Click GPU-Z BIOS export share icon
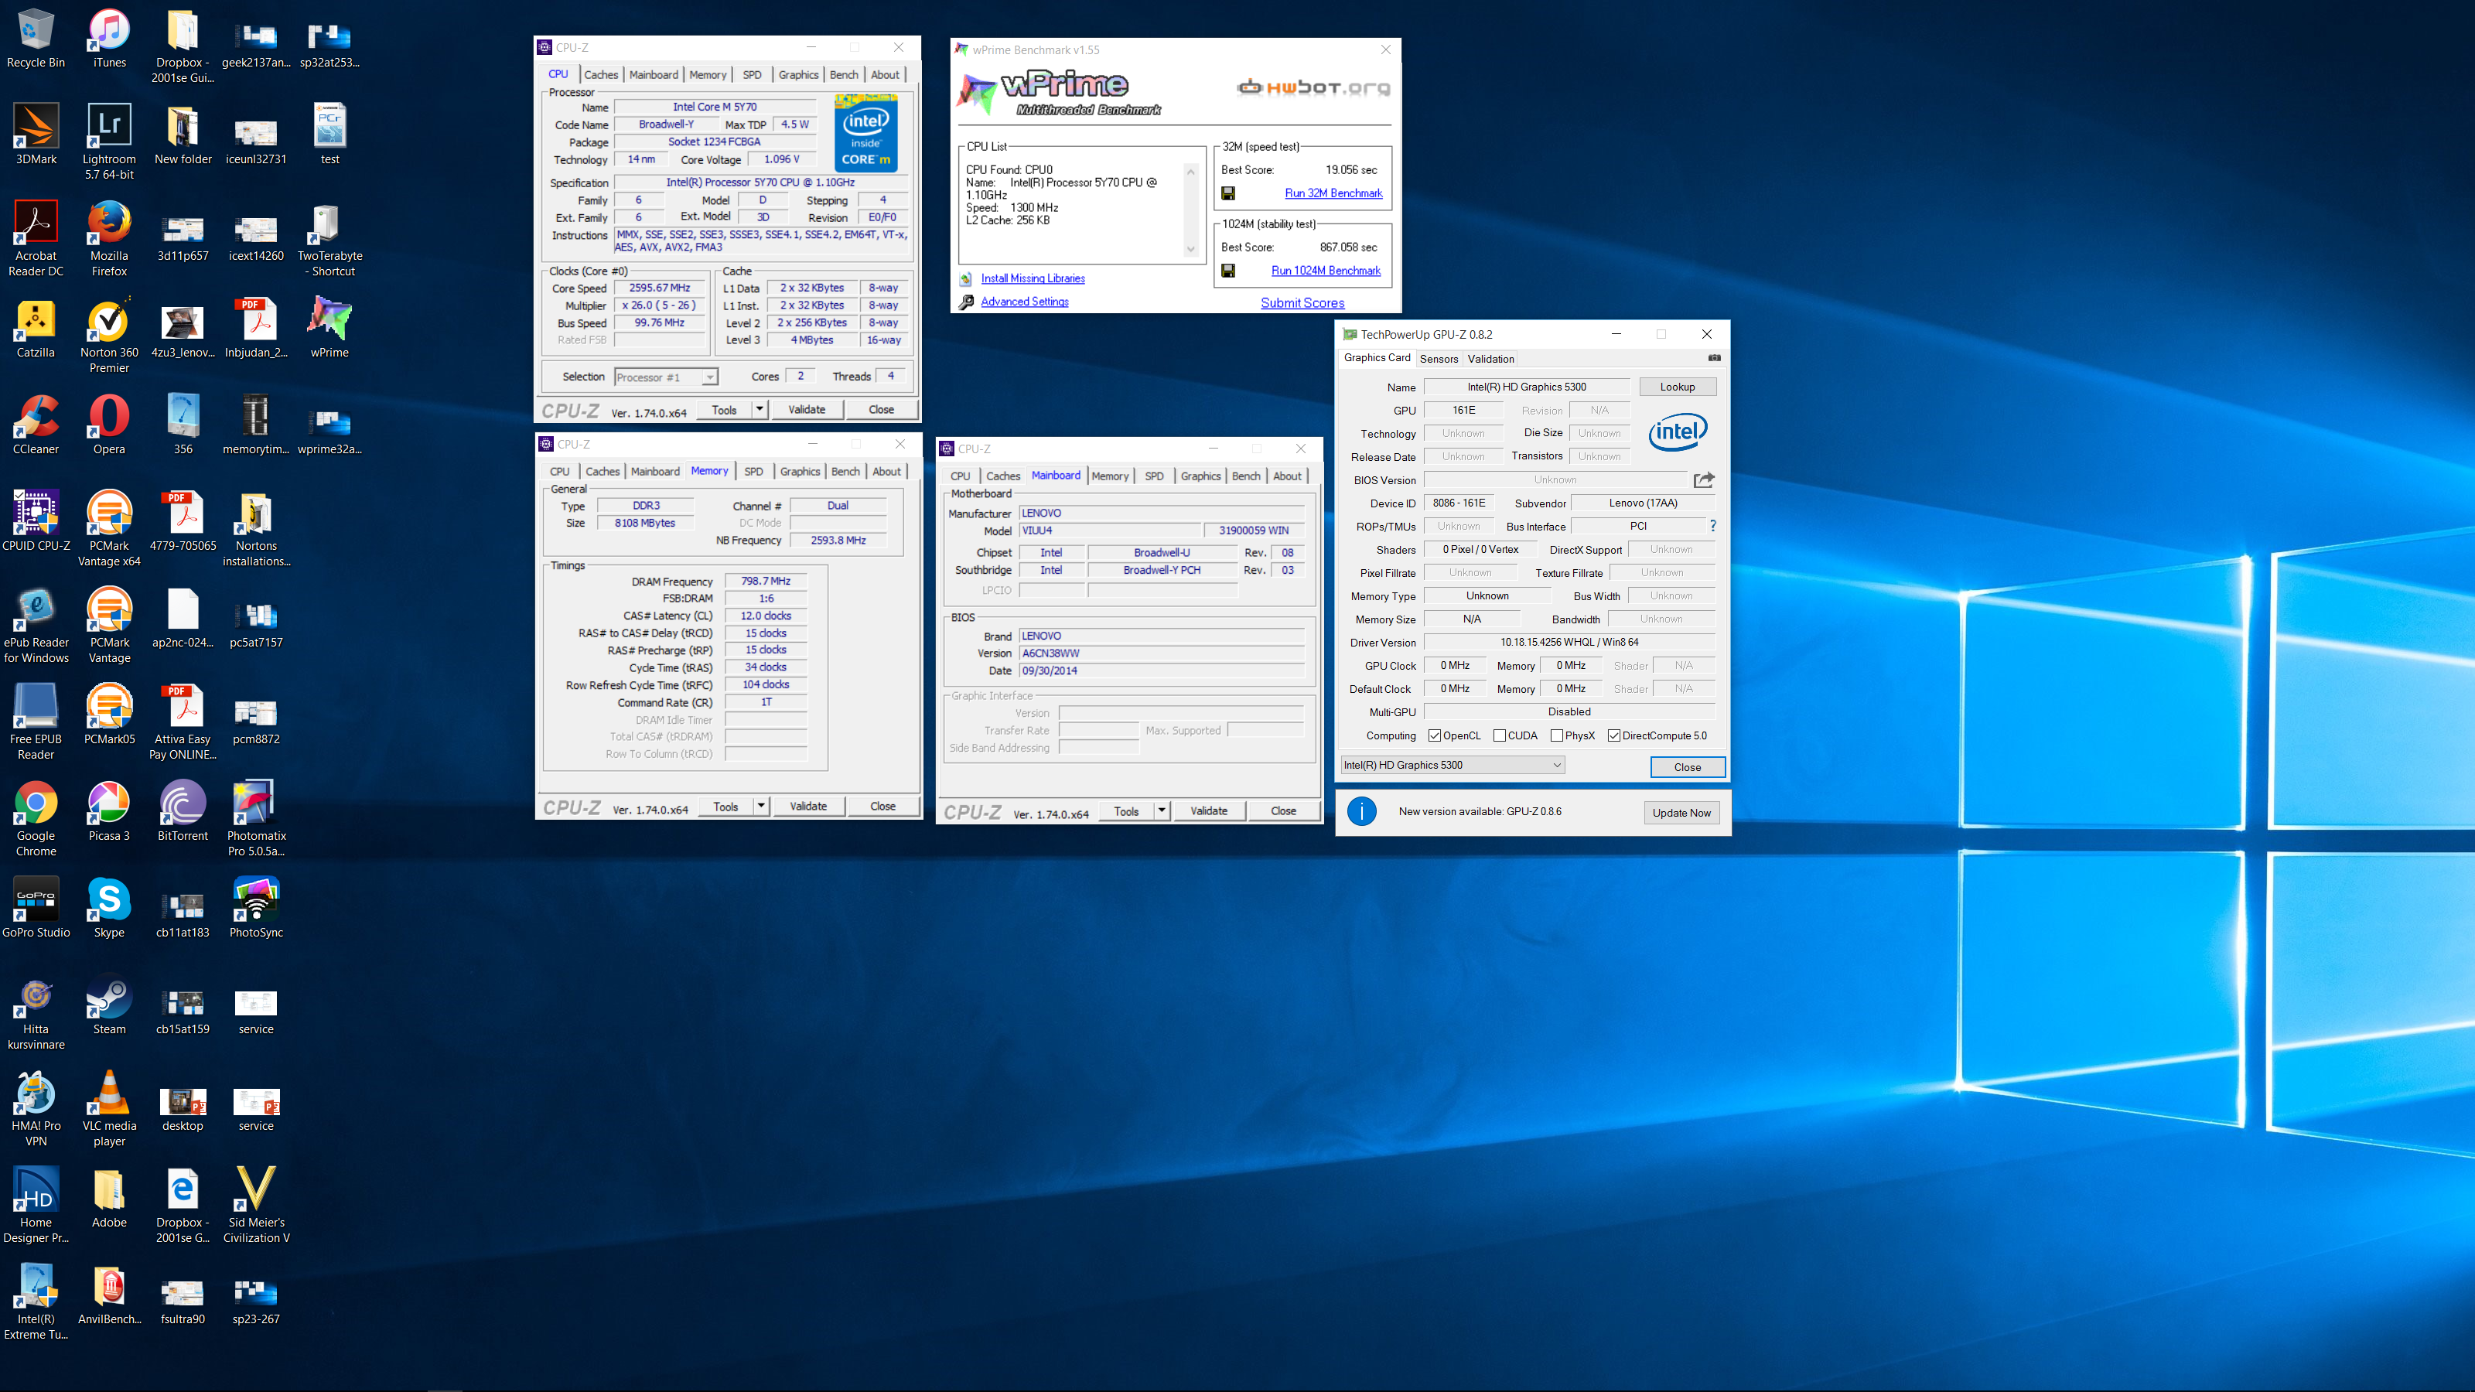This screenshot has height=1392, width=2475. [x=1703, y=479]
